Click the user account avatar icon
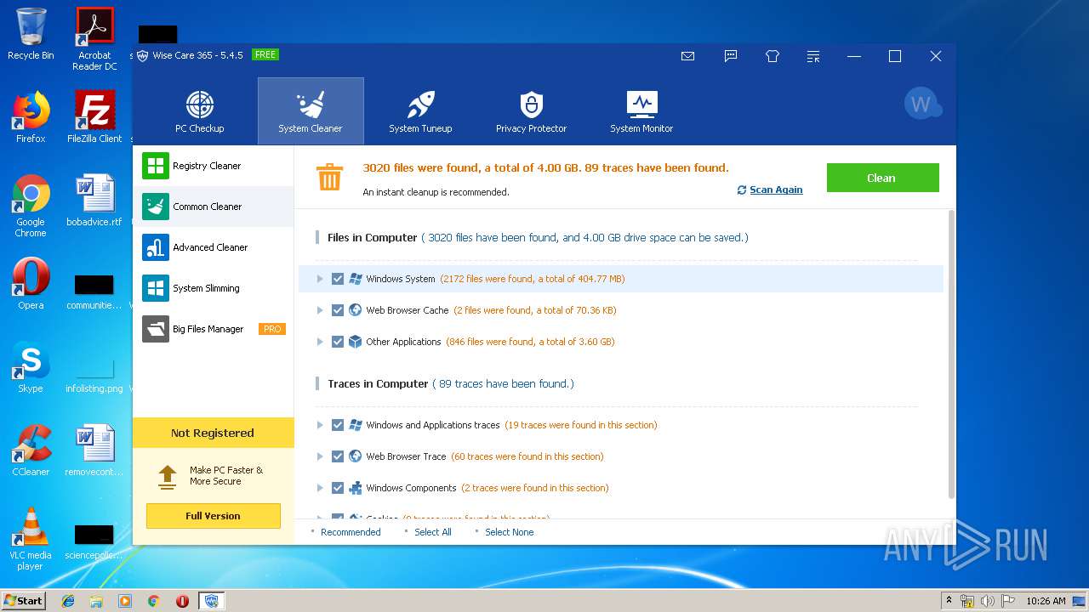 tap(921, 104)
